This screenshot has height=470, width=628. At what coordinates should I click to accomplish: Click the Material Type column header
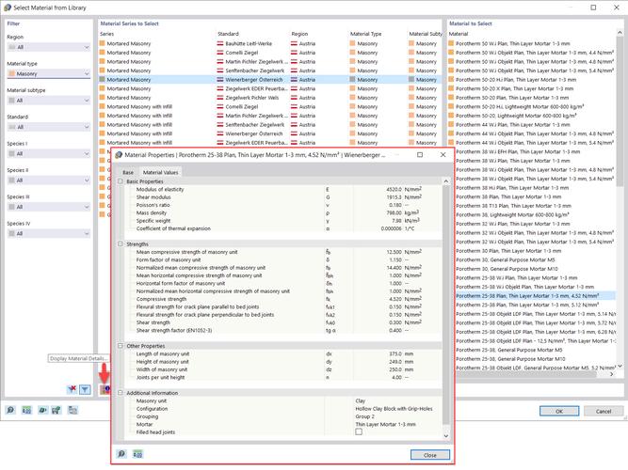pos(365,34)
